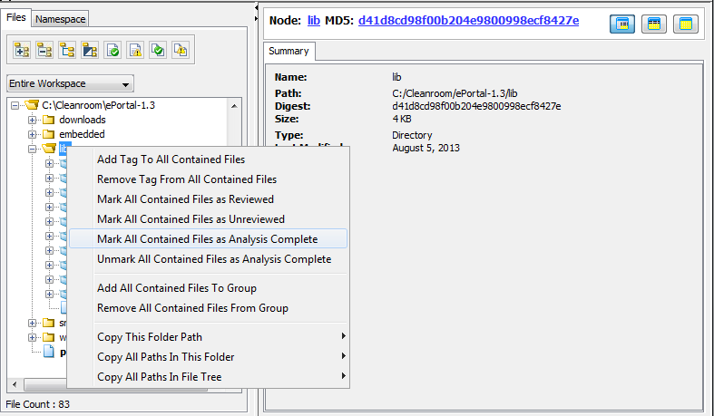Click the expand-all tree icon with plus

pos(22,50)
